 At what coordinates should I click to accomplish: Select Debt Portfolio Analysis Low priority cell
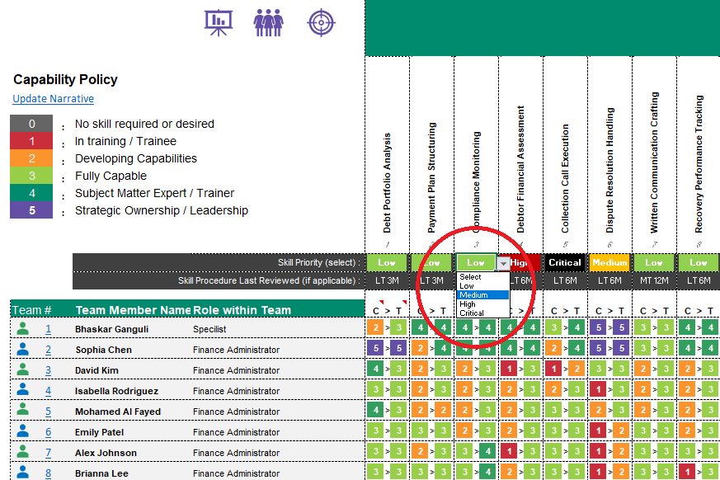tap(387, 263)
